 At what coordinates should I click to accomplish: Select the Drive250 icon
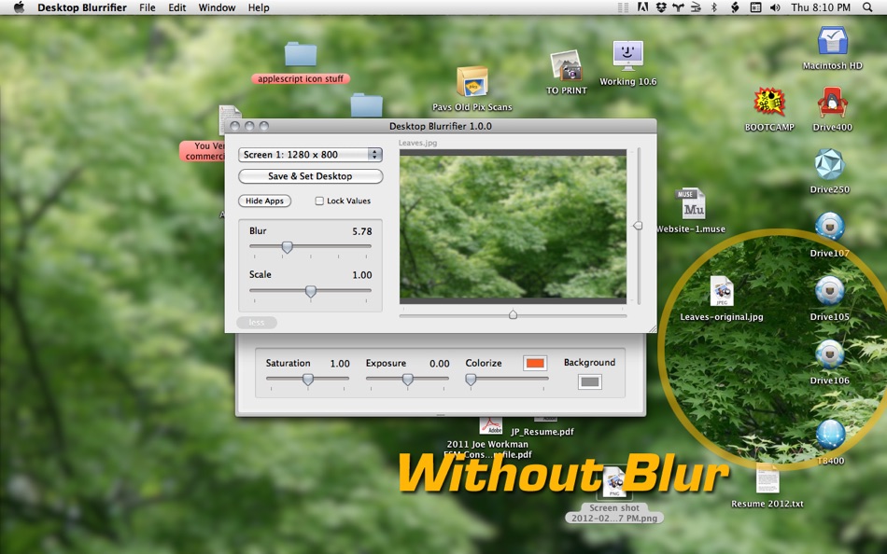coord(829,164)
